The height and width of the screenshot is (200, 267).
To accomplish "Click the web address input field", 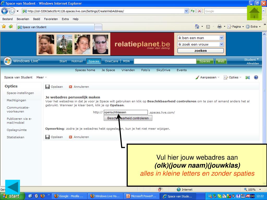I will [x=126, y=112].
